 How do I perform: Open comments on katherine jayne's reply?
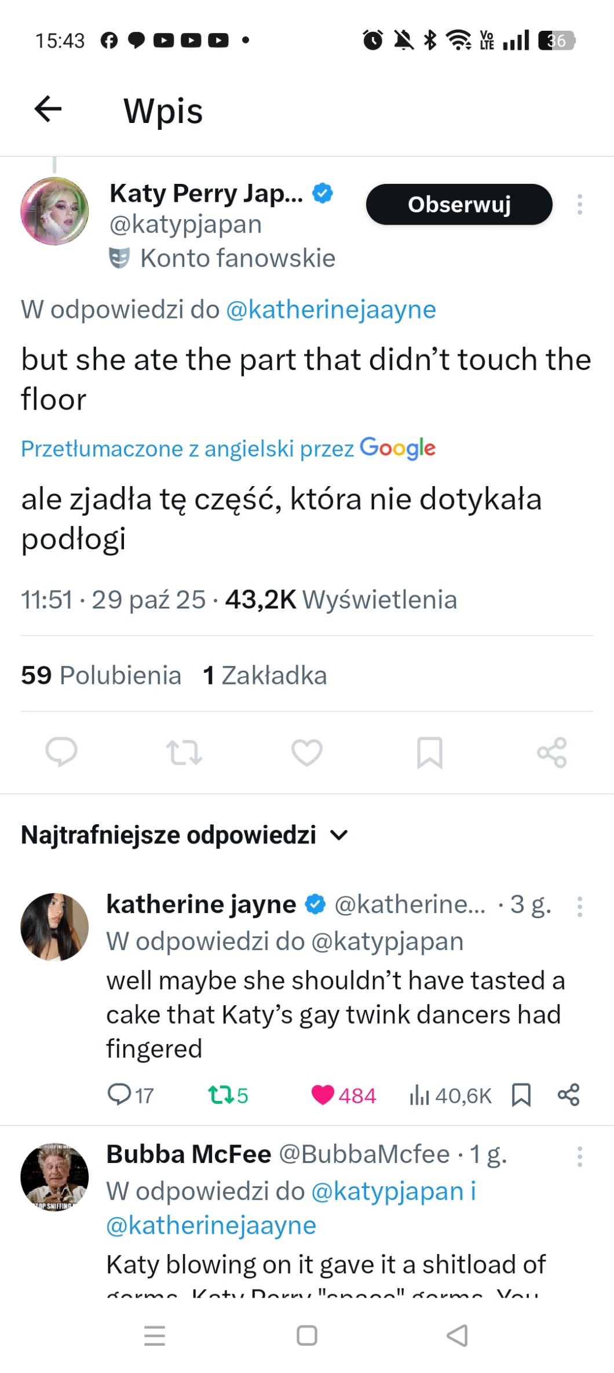(x=120, y=1095)
